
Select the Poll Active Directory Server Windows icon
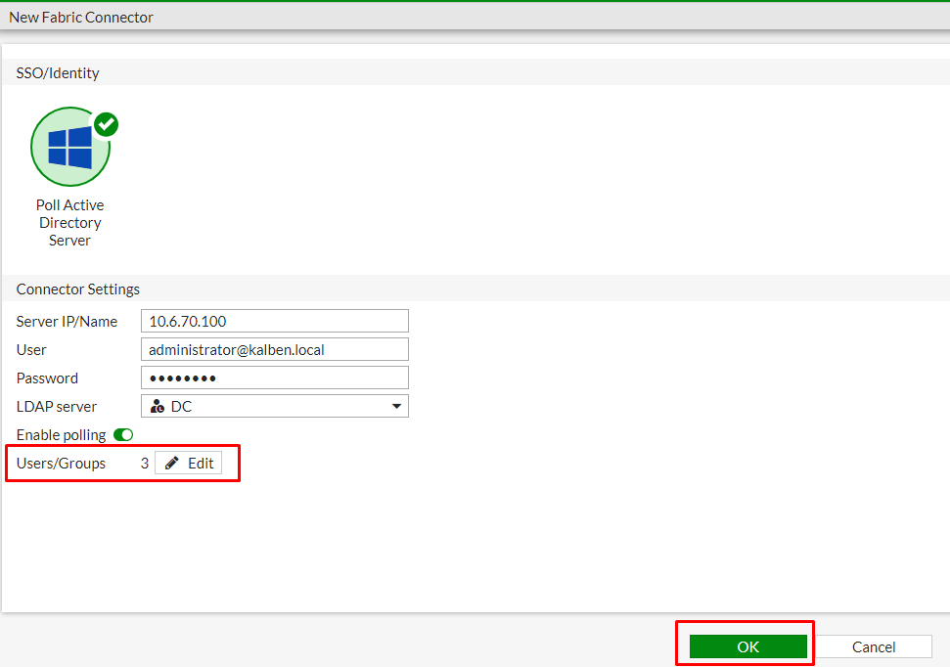point(70,147)
